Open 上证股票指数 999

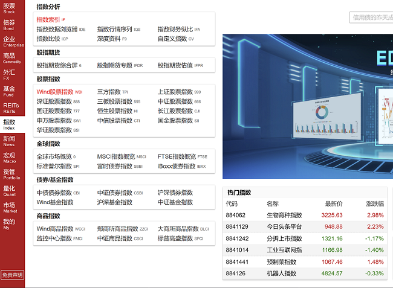[x=179, y=92]
